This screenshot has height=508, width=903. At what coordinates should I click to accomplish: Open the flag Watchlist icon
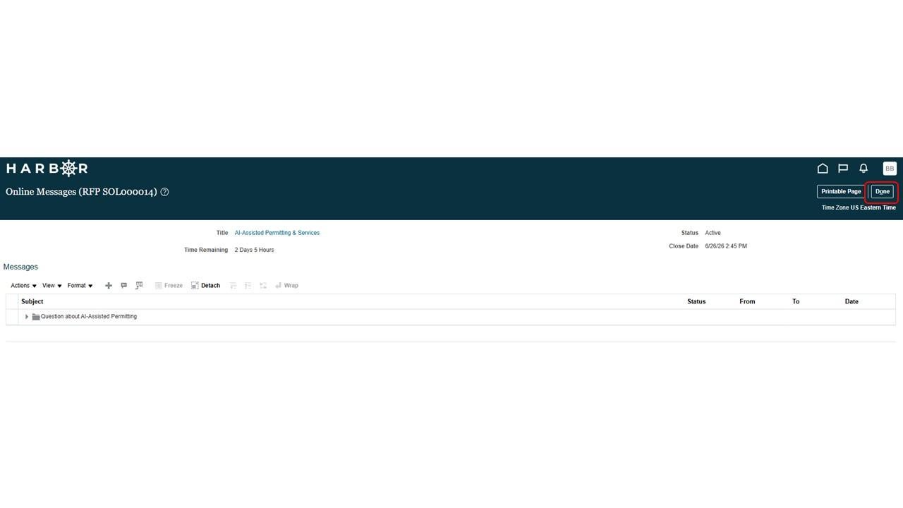coord(843,169)
